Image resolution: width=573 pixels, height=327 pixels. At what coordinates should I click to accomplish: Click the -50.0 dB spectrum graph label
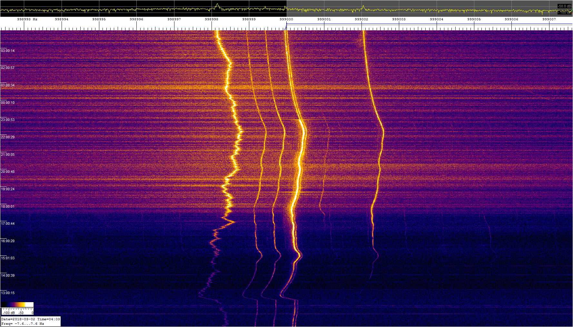click(x=565, y=6)
